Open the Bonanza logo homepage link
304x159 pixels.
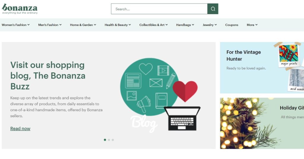point(20,9)
